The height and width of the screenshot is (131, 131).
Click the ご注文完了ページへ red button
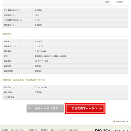[85, 108]
